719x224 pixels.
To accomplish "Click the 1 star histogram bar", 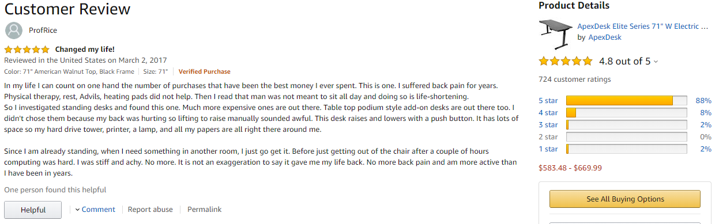I will click(627, 149).
